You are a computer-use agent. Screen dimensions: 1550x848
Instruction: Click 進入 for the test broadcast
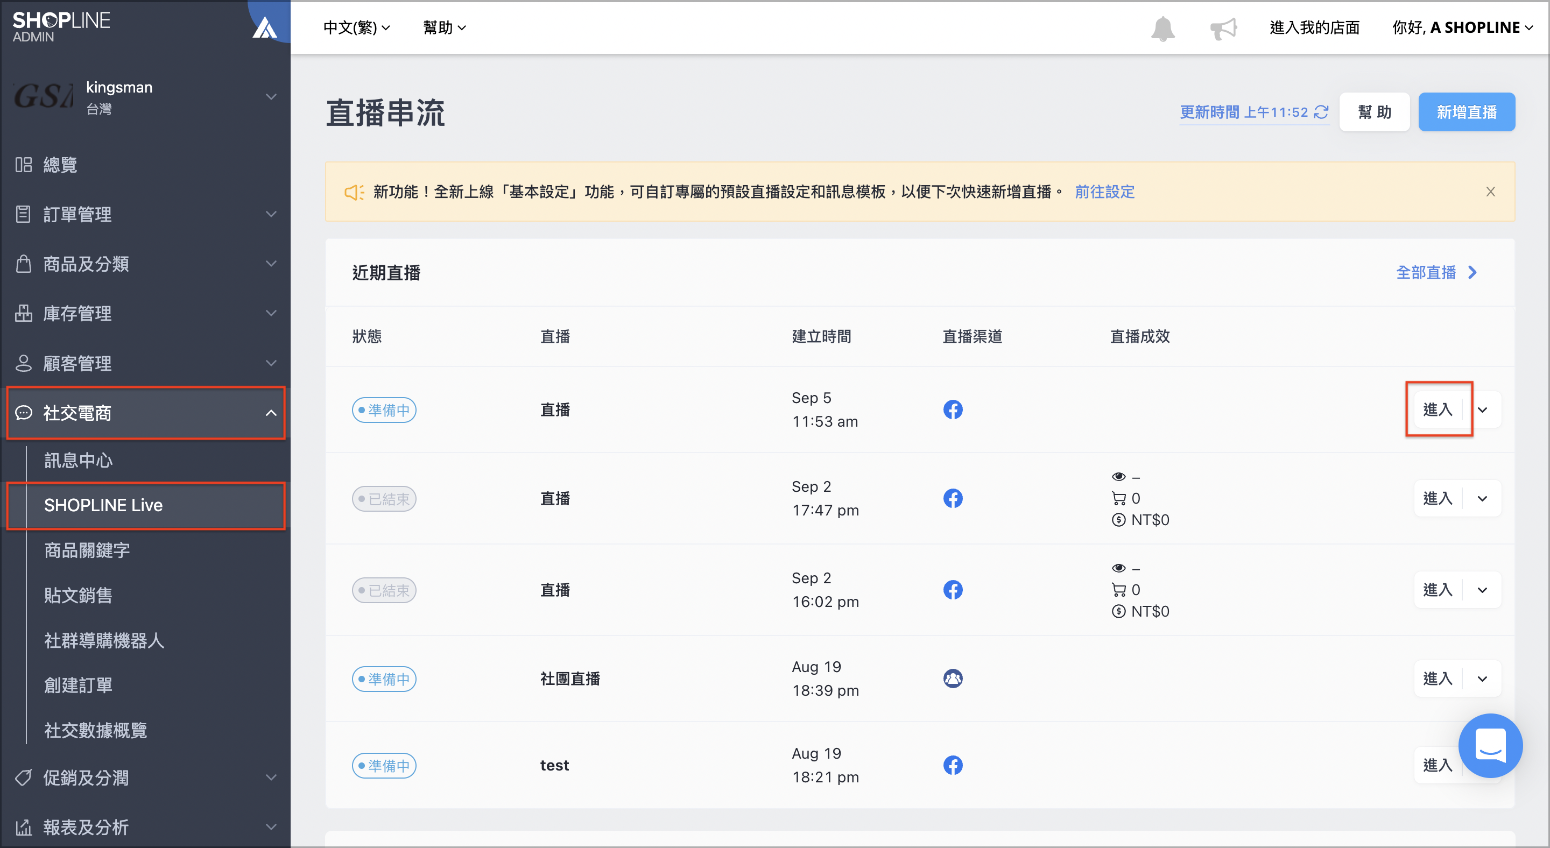pyautogui.click(x=1438, y=765)
